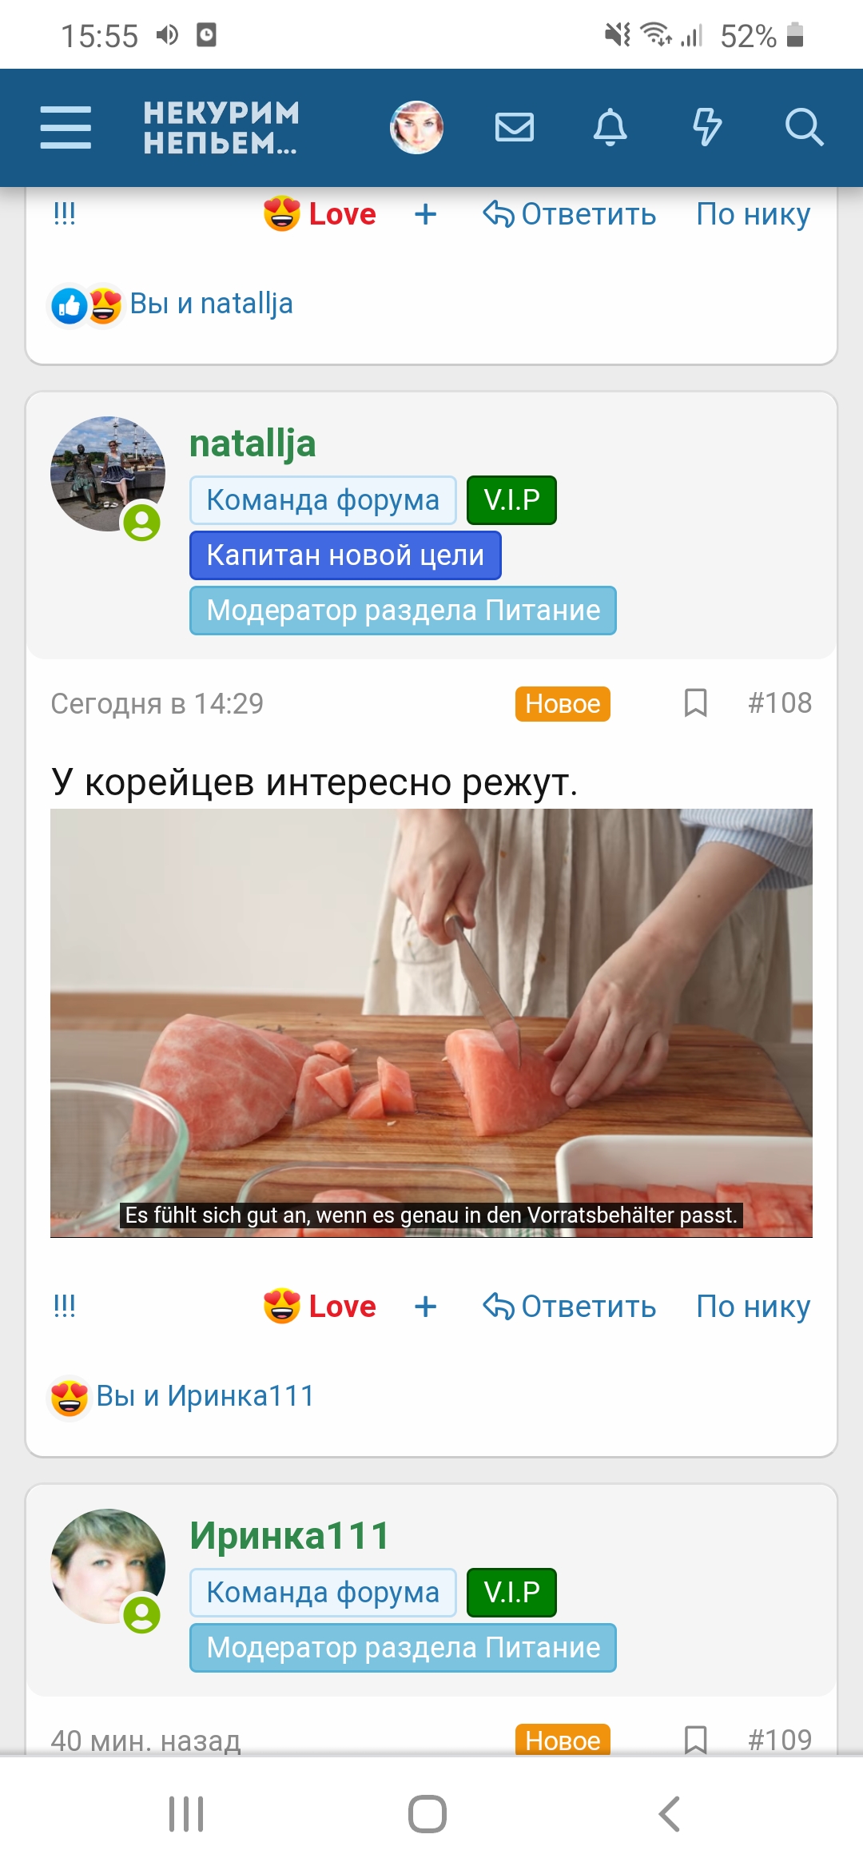Screen dimensions: 863x1870
Task: Open the post number #108 permalink
Action: click(779, 703)
